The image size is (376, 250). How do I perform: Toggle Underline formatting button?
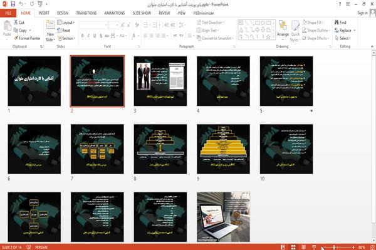[95, 36]
